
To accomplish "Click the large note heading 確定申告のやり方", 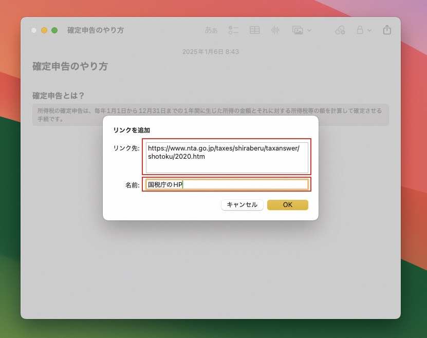I will [70, 66].
